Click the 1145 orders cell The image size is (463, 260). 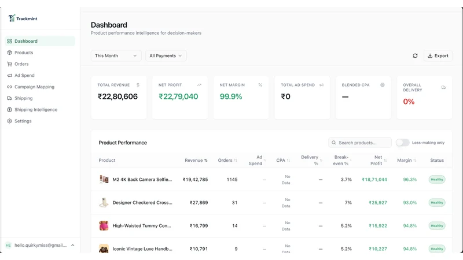click(232, 180)
